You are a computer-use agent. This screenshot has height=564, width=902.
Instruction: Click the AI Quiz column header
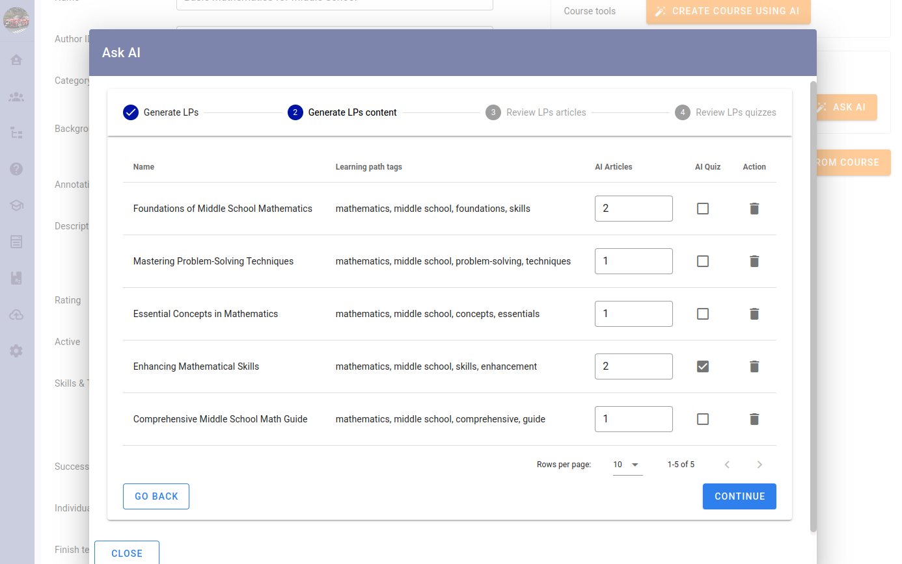click(707, 167)
